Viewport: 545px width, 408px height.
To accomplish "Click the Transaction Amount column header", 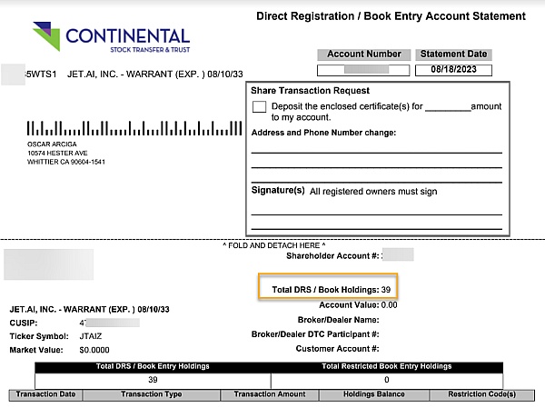I will tap(270, 394).
